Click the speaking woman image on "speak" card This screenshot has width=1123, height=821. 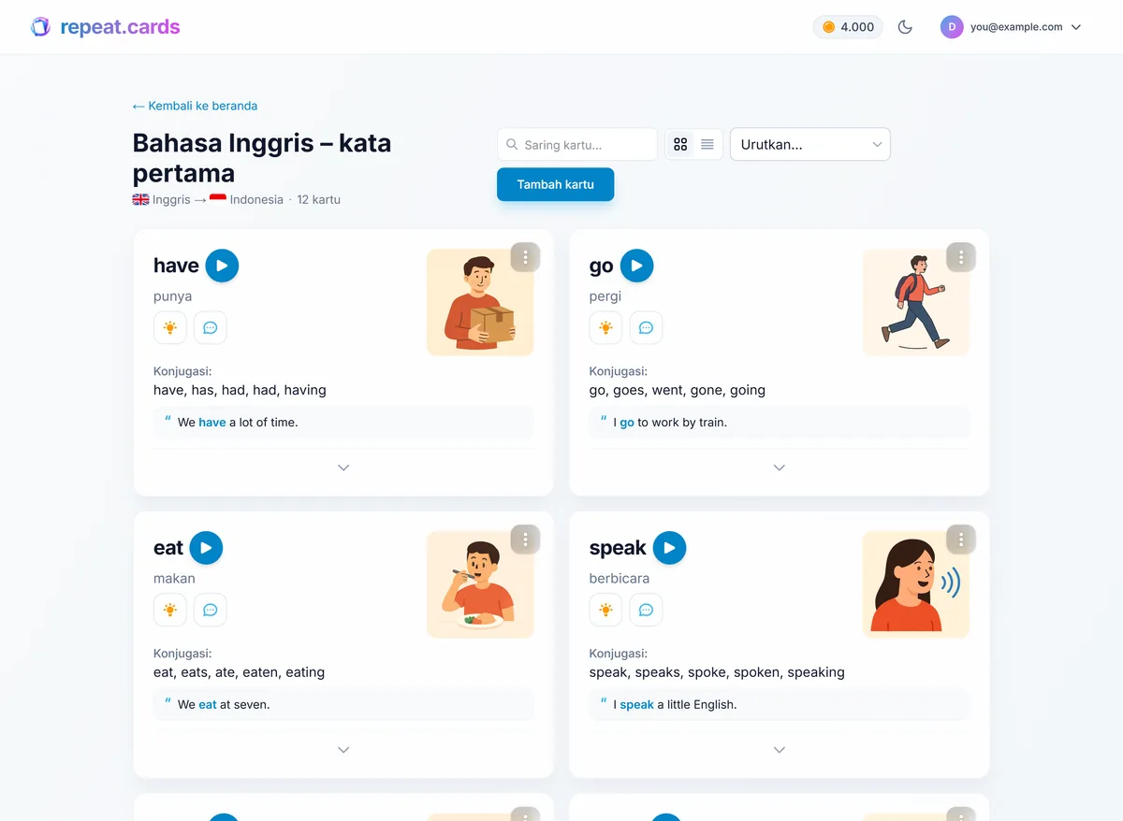coord(916,584)
